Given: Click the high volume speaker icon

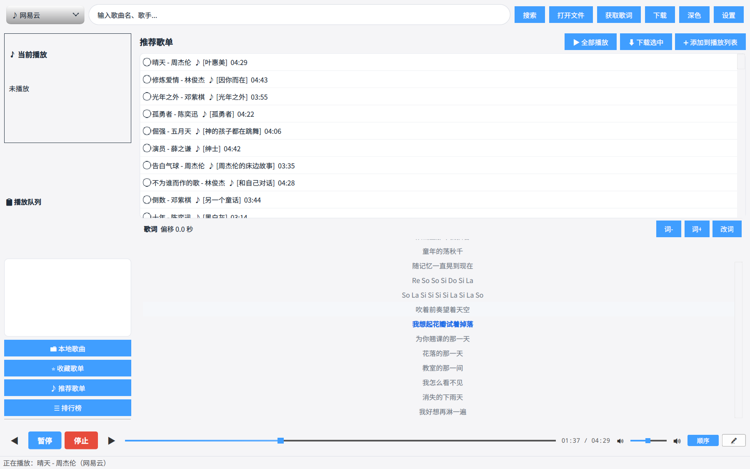Looking at the screenshot, I should [677, 441].
